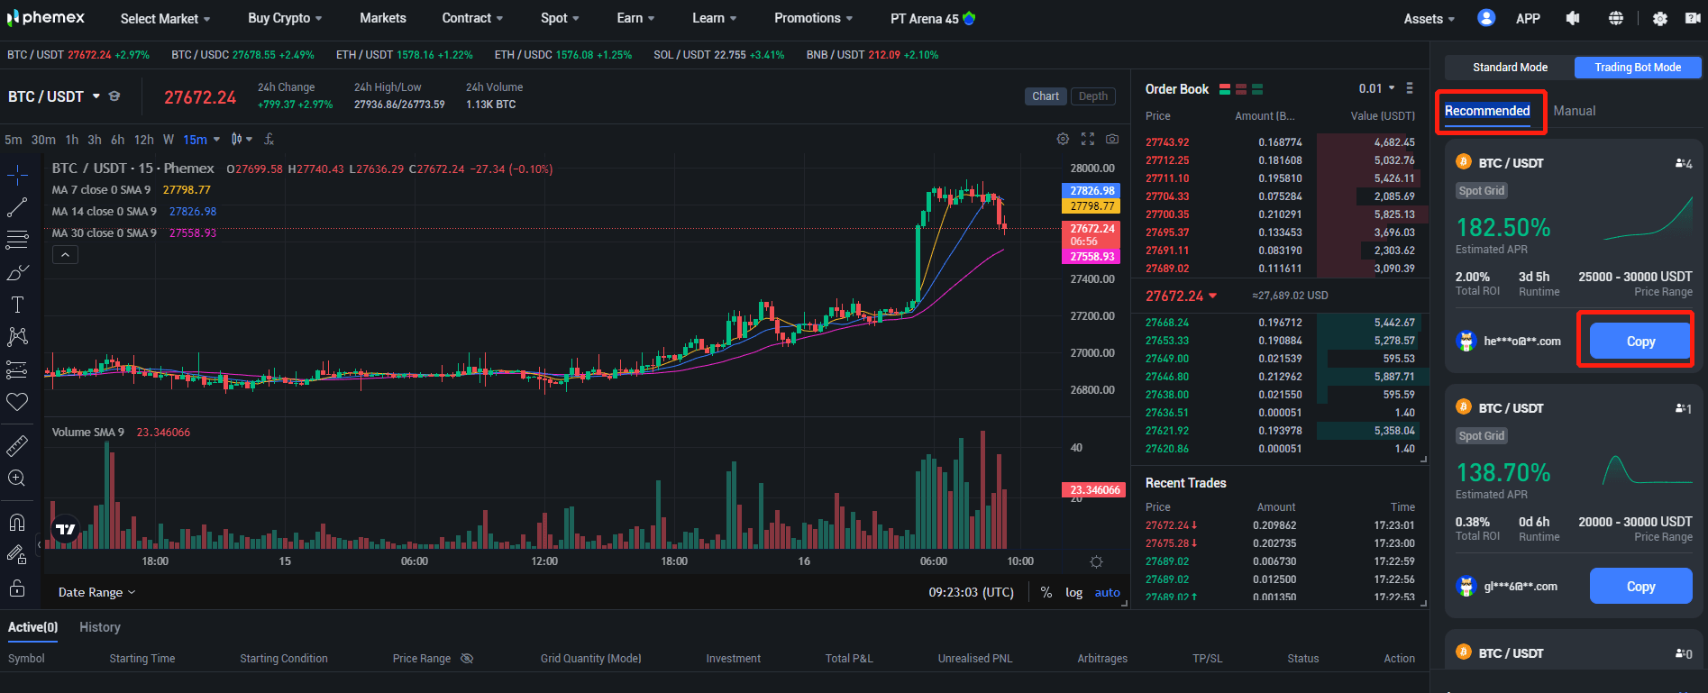This screenshot has width=1708, height=693.
Task: Click bid price 27668.24 in order book
Action: point(1167,323)
